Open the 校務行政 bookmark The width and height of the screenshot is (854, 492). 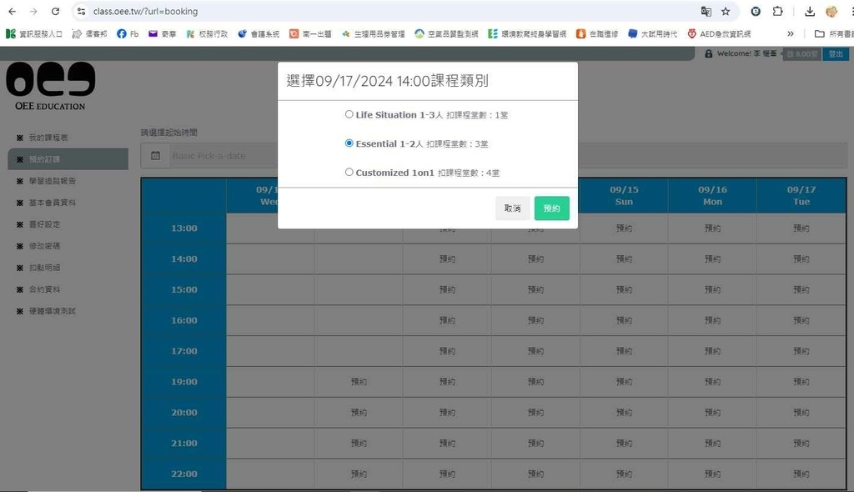[207, 34]
